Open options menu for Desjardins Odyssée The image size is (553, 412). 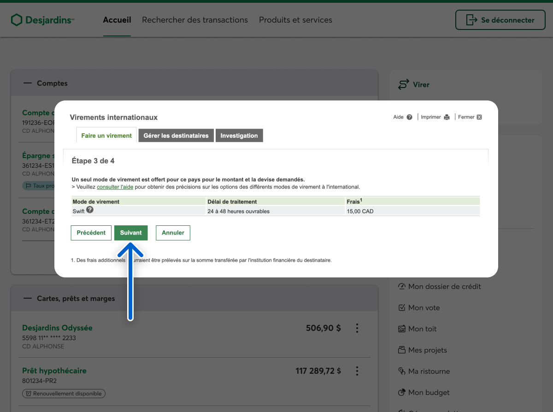click(357, 328)
